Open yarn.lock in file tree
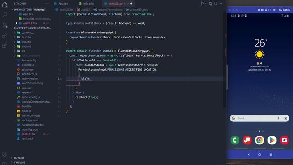The image size is (293, 165). click(x=27, y=139)
